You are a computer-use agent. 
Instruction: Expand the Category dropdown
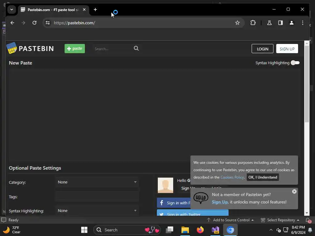click(x=97, y=182)
